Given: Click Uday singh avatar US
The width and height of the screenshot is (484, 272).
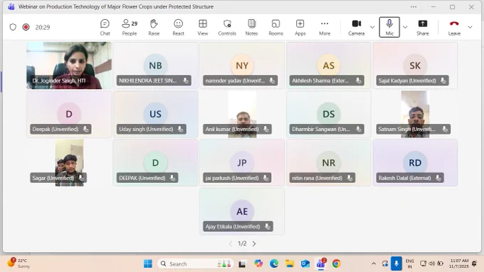Looking at the screenshot, I should pos(155,114).
